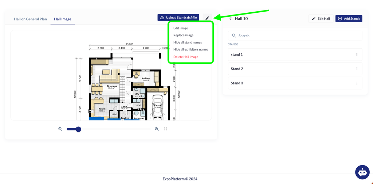Click the zoom out magnifier icon
This screenshot has width=373, height=184.
tap(60, 129)
